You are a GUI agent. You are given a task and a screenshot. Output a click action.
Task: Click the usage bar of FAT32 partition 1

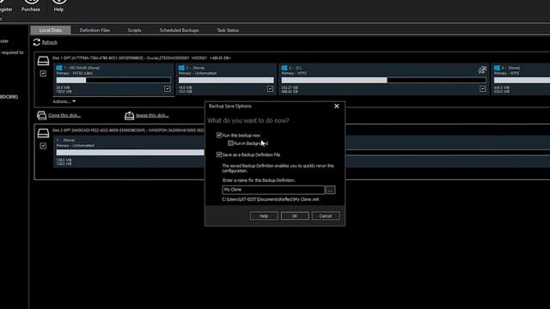pyautogui.click(x=113, y=80)
